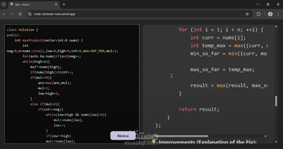Image resolution: width=283 pixels, height=149 pixels.
Task: Click the 'int curr = nums[i];' line
Action: click(x=218, y=38)
